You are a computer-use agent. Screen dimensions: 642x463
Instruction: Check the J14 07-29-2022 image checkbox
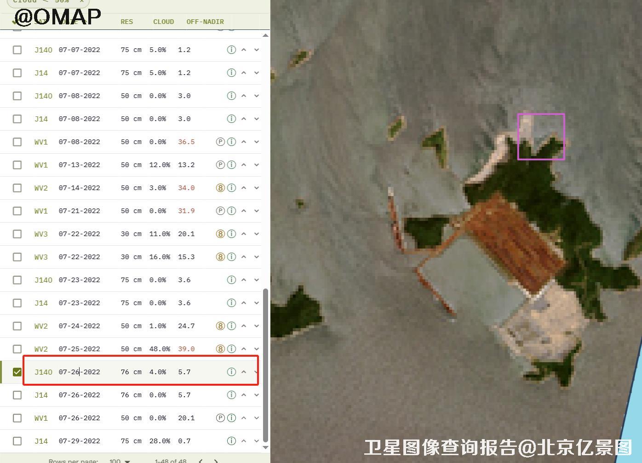pyautogui.click(x=17, y=441)
